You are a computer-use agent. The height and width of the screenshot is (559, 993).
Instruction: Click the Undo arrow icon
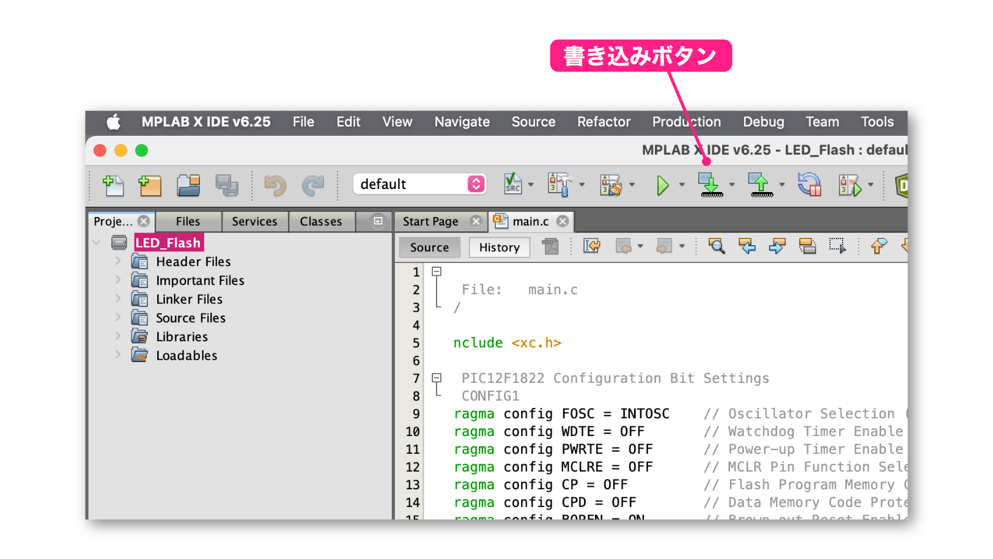275,185
